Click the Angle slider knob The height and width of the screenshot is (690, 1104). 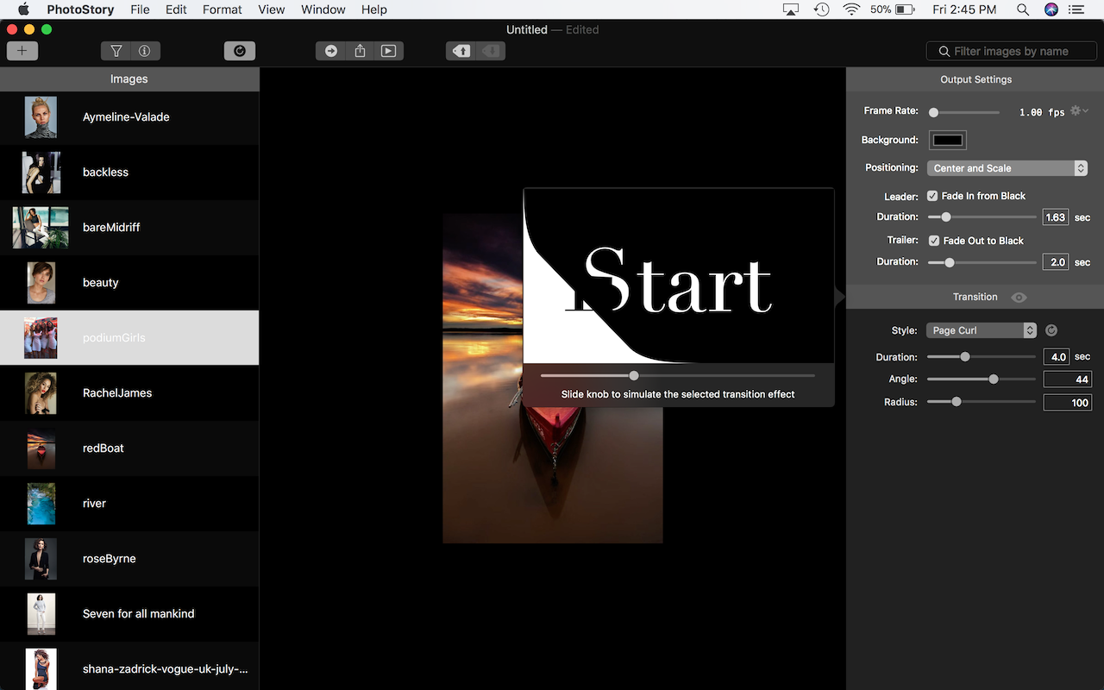(x=994, y=379)
